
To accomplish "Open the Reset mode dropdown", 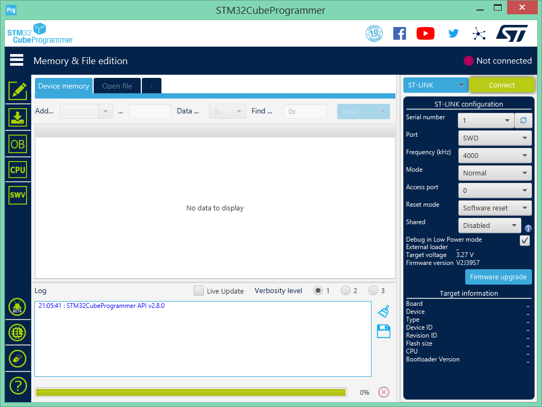I will tap(495, 208).
